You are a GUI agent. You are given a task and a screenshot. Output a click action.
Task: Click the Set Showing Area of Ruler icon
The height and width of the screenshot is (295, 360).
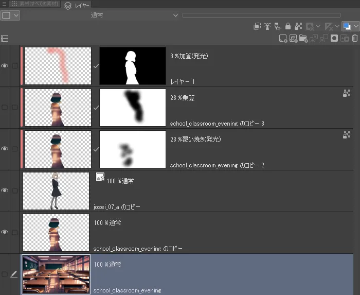point(329,27)
